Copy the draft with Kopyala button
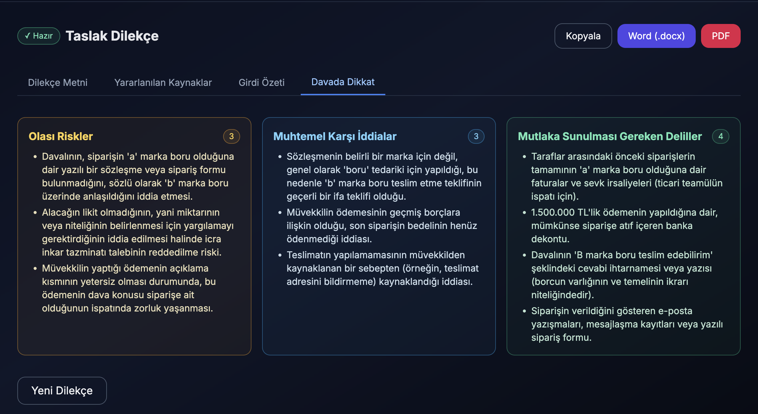 click(583, 36)
